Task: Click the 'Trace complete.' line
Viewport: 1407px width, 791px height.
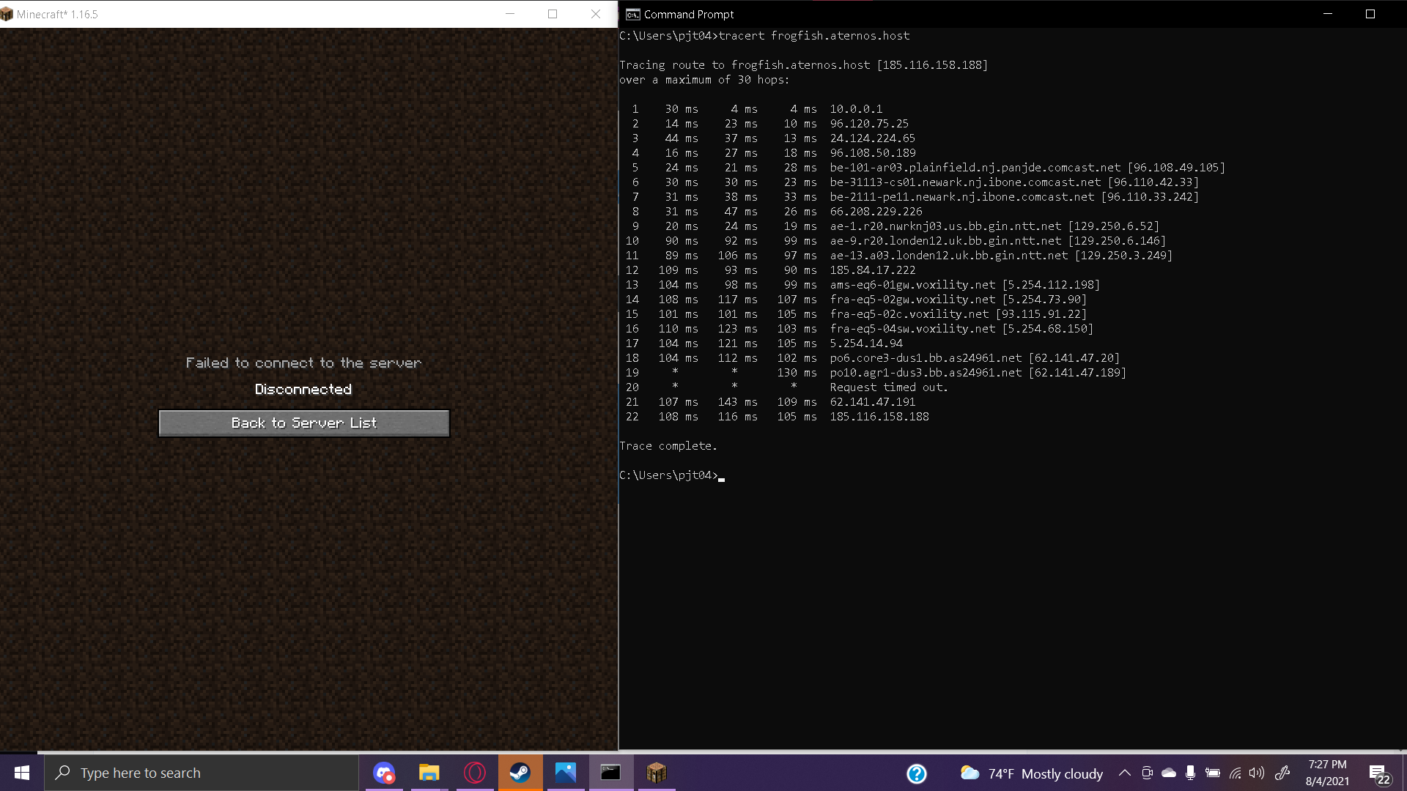Action: (x=668, y=445)
